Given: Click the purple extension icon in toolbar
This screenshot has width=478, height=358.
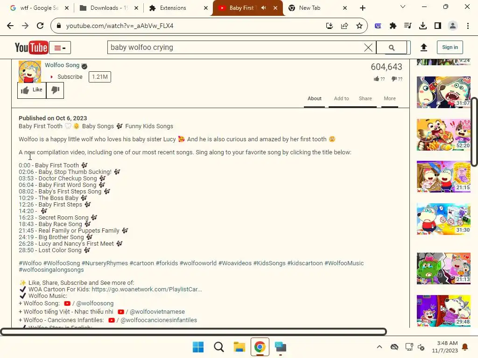Looking at the screenshot, I should click(378, 26).
